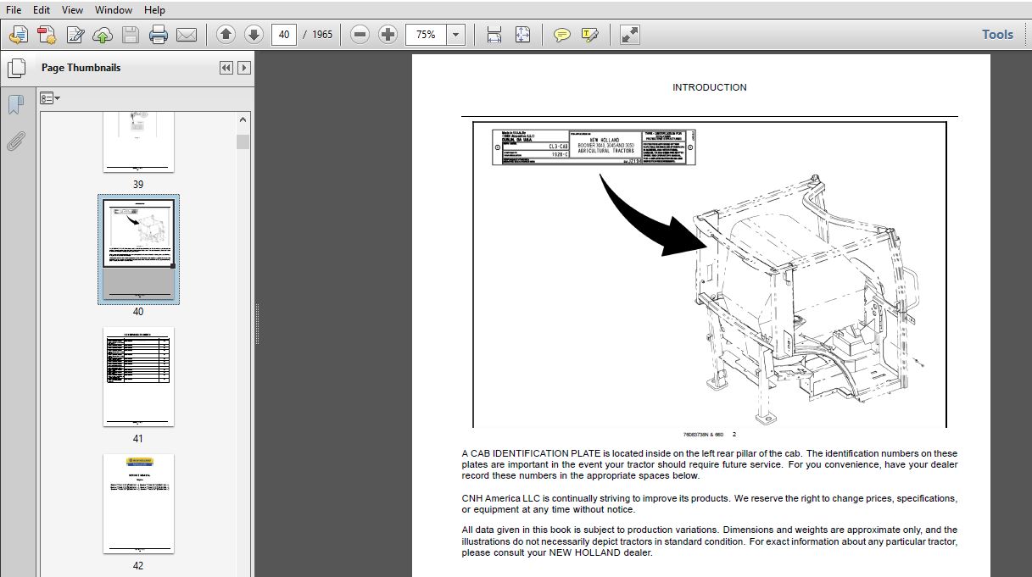Switch to read mode fullscreen icon
The image size is (1032, 577).
629,35
